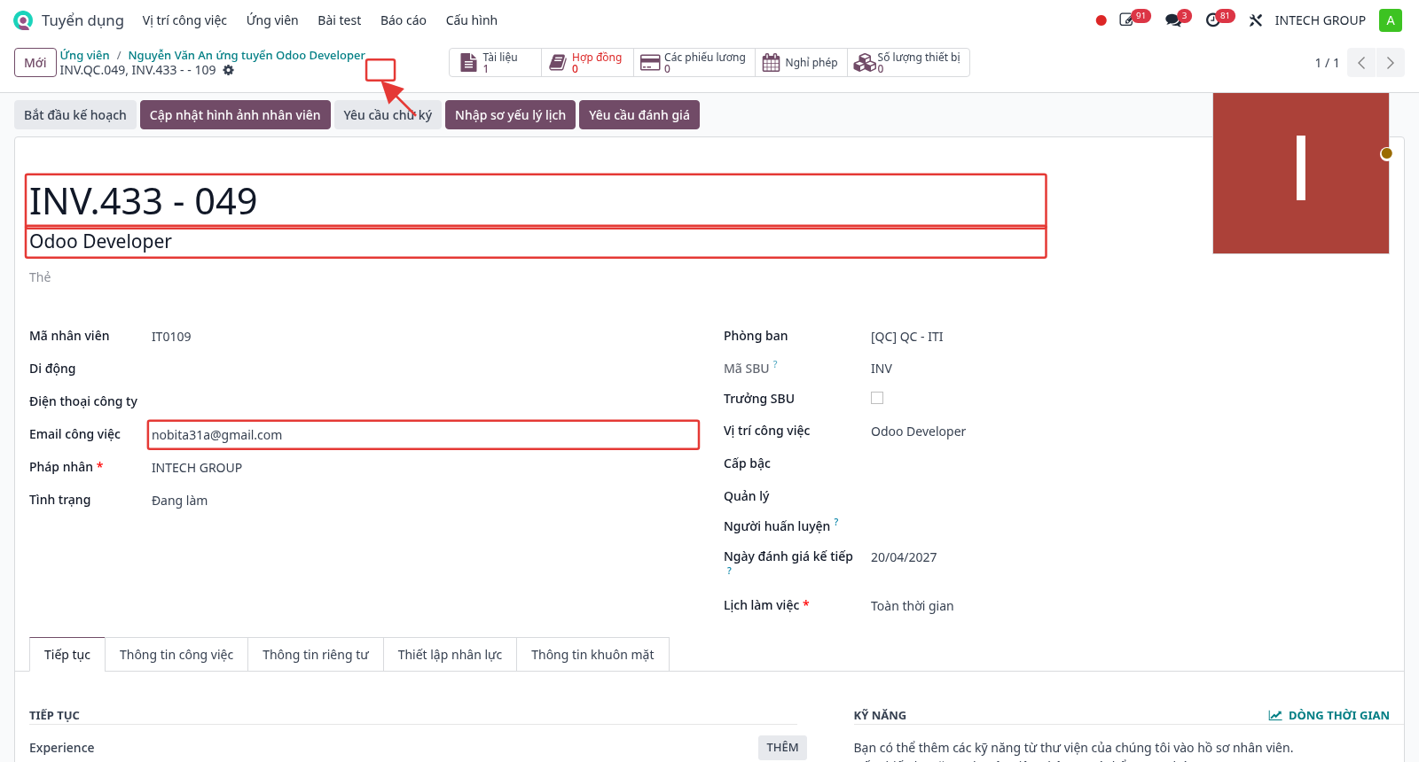
Task: Open the Thông tin riêng tư tab
Action: point(316,655)
